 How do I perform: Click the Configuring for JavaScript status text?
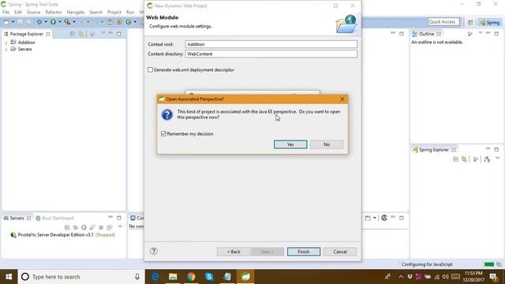pyautogui.click(x=427, y=264)
